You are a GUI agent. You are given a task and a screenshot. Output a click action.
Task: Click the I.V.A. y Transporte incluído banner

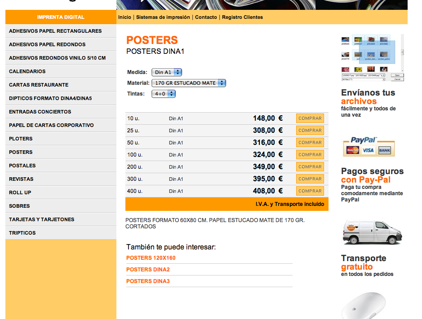coord(227,204)
